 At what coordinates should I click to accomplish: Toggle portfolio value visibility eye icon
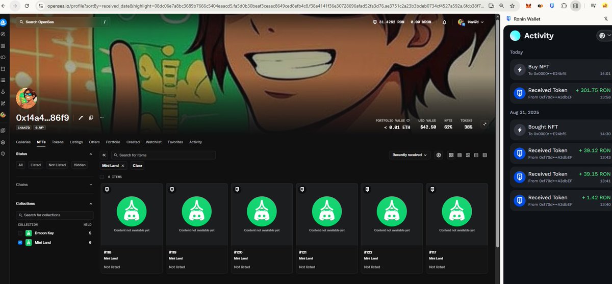pos(407,120)
